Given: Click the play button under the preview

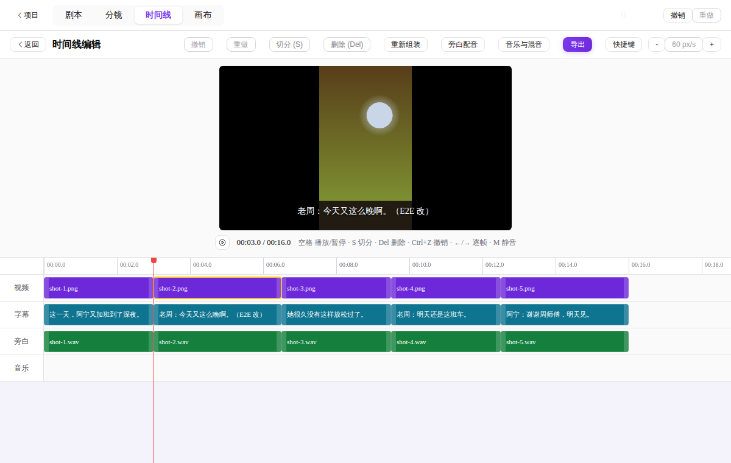Looking at the screenshot, I should point(222,242).
